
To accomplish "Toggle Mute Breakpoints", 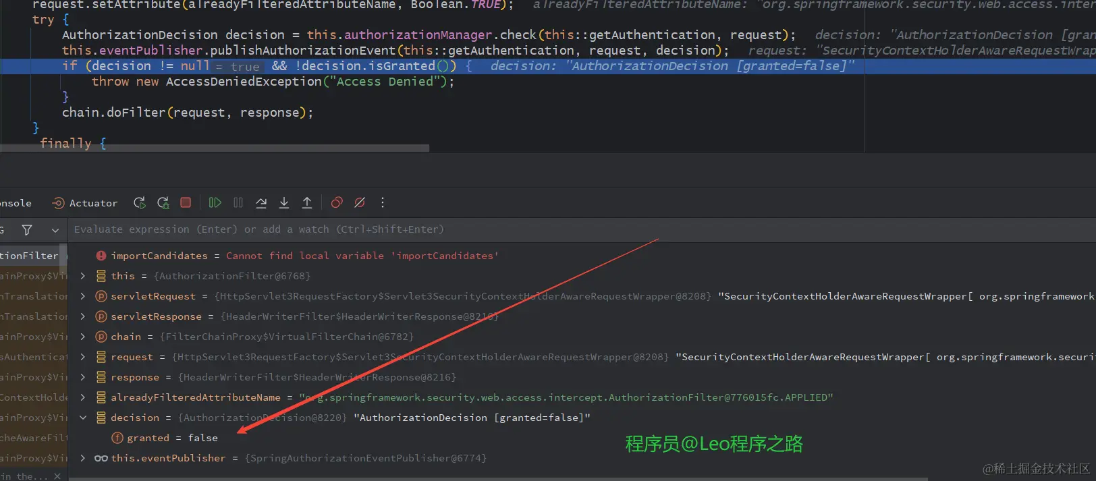I will point(360,202).
